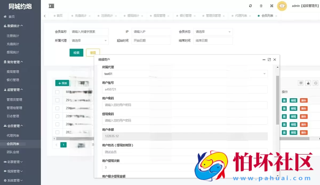The image size is (320, 185).
Task: Toggle fullscreen via the expand icon at top
Action: tap(272, 6)
